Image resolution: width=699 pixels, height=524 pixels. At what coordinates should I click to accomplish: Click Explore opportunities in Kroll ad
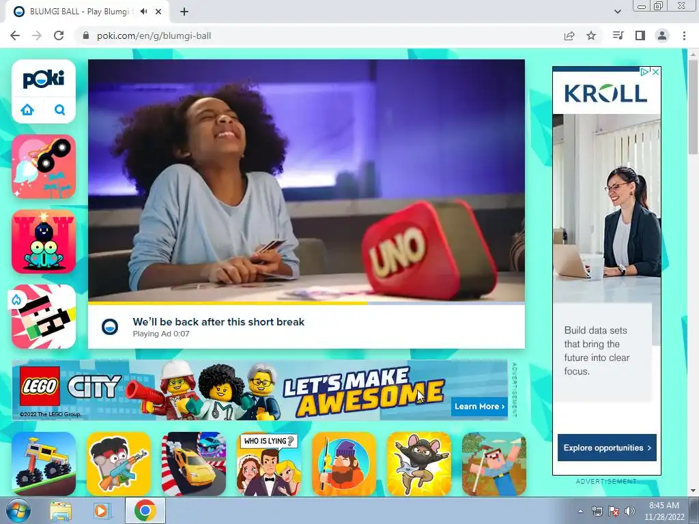pyautogui.click(x=607, y=448)
